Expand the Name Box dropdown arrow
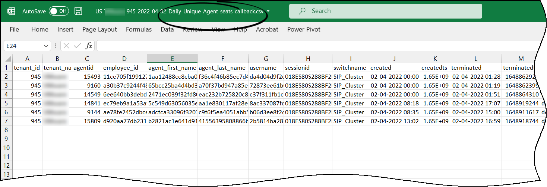 pos(46,46)
